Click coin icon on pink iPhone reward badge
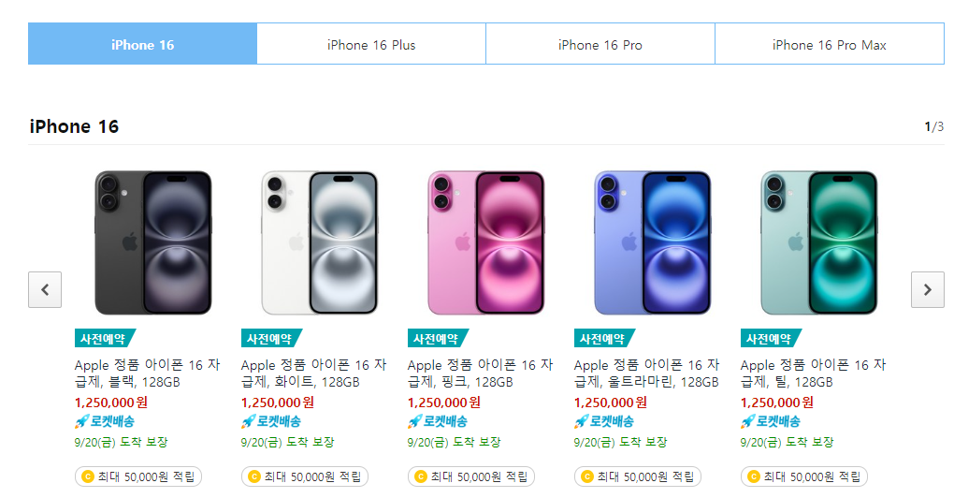Screen dimensions: 954x498 421,476
